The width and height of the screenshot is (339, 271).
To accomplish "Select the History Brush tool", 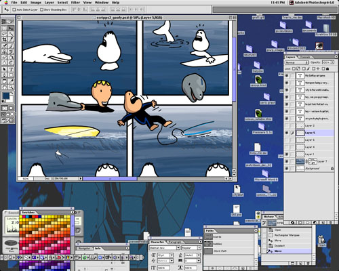I will (11, 51).
